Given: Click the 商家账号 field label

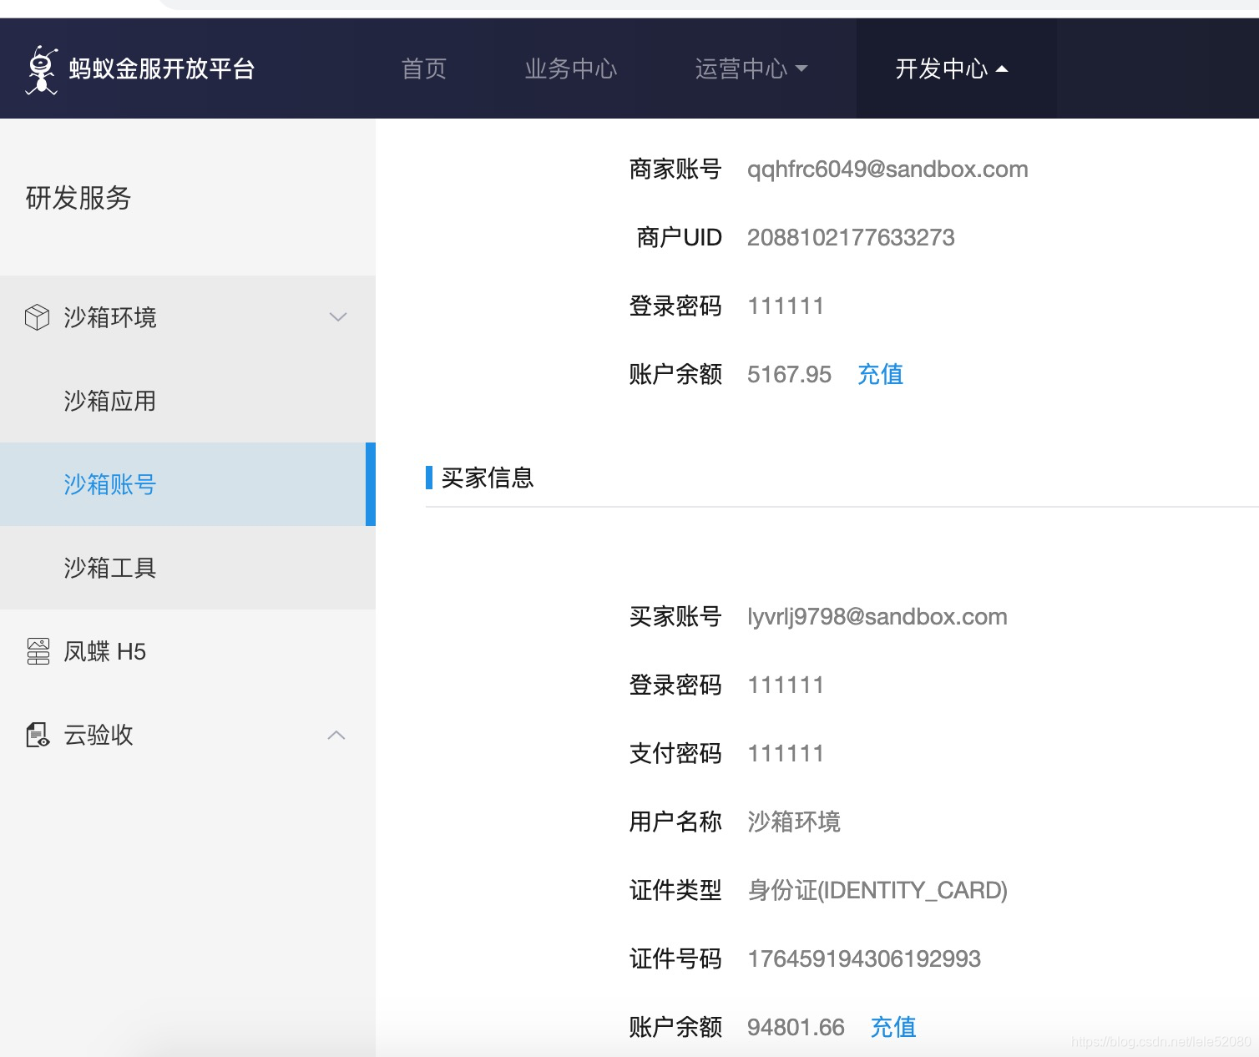Looking at the screenshot, I should click(x=675, y=169).
